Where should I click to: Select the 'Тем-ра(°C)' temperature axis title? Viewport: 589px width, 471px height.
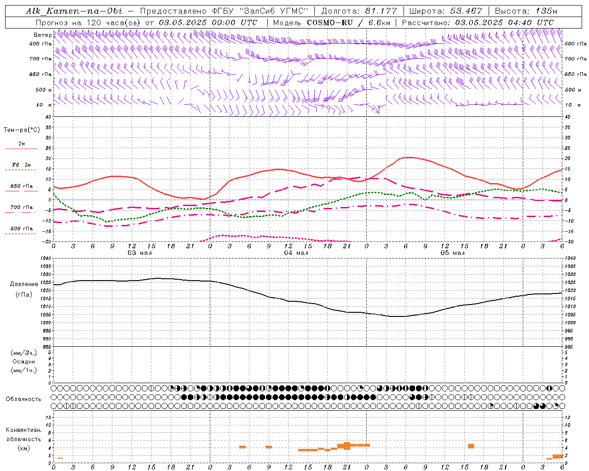[x=22, y=130]
